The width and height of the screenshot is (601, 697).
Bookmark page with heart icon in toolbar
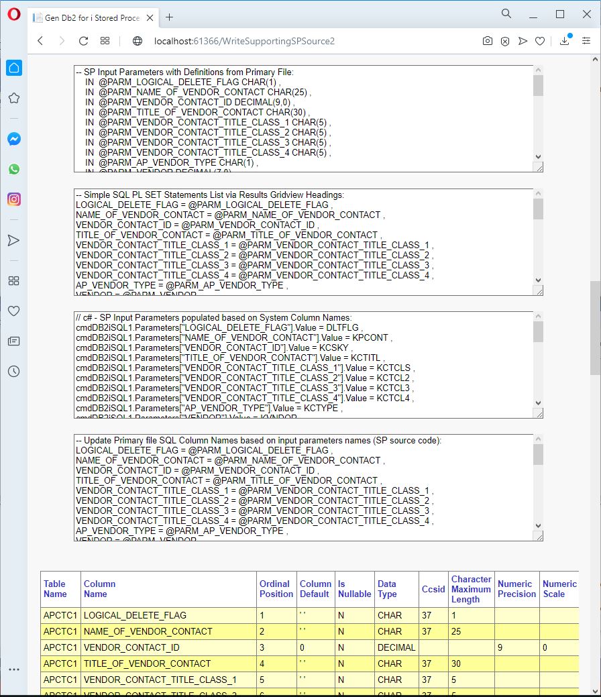point(540,42)
